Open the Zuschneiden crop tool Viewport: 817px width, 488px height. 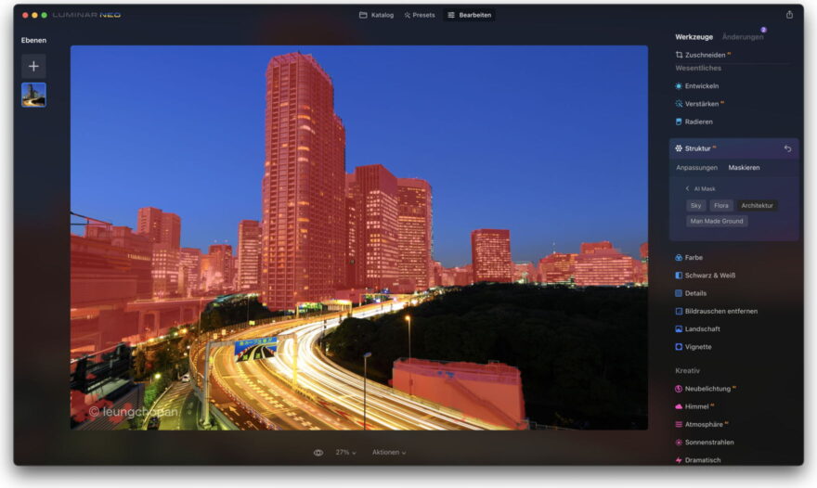tap(706, 56)
